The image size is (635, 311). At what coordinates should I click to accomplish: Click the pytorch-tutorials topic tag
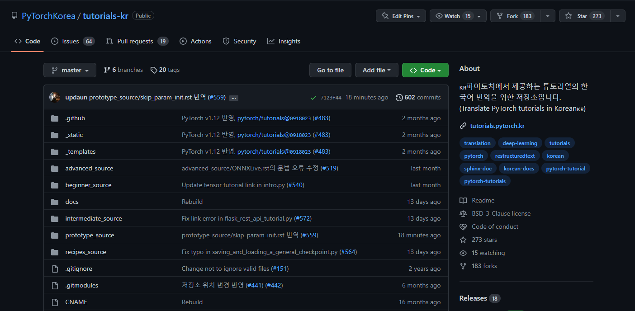coord(485,181)
